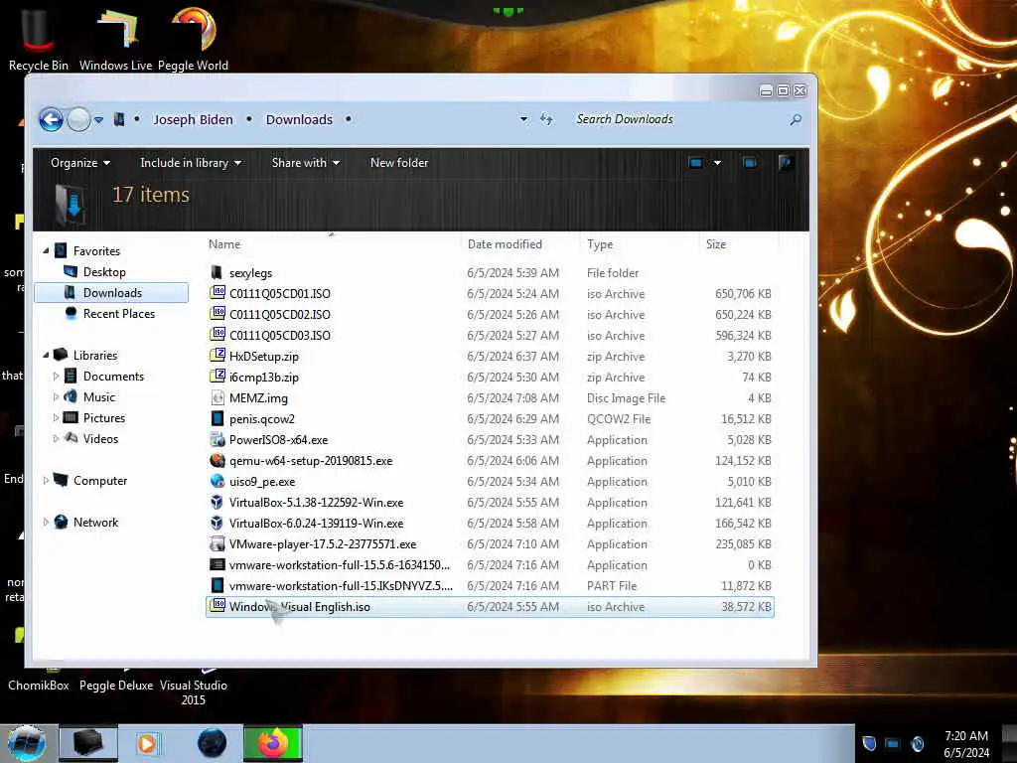Open Include in library menu
Viewport: 1017px width, 763px height.
click(x=191, y=163)
